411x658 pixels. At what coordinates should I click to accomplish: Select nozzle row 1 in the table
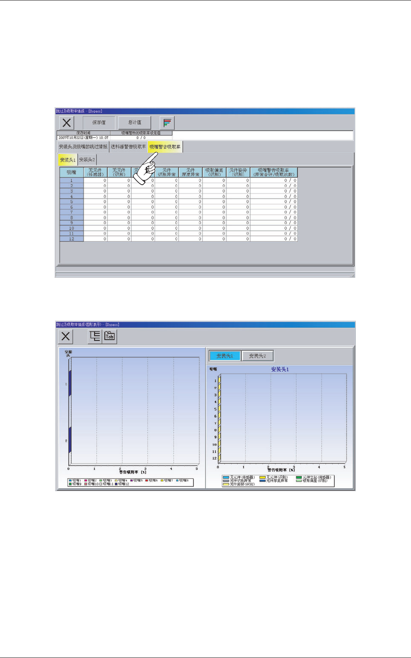(x=72, y=180)
